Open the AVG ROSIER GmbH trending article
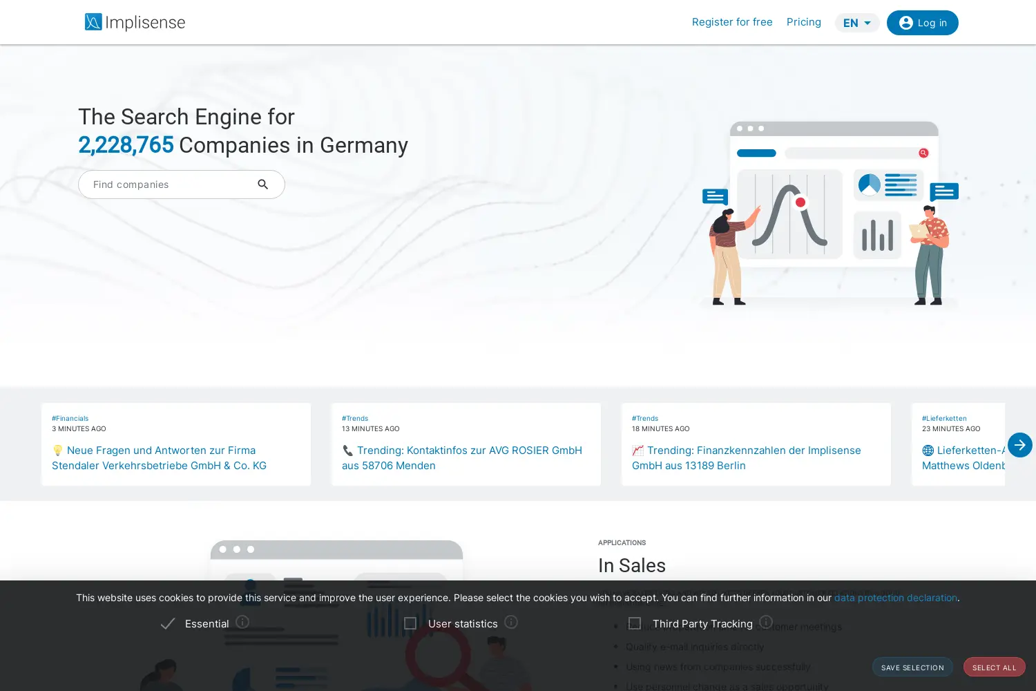Image resolution: width=1036 pixels, height=691 pixels. pos(462,458)
